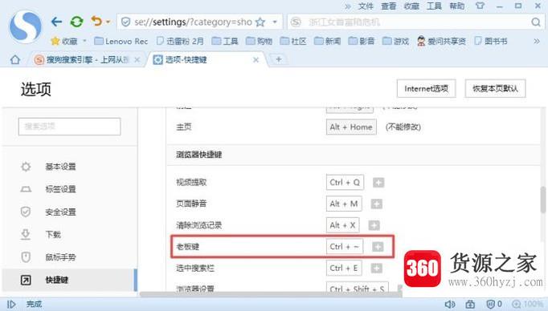Click the address bar security shield icon
This screenshot has height=311, width=548.
pyautogui.click(x=125, y=22)
